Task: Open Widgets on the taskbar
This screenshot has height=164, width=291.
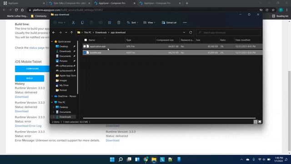Action: 137,159
